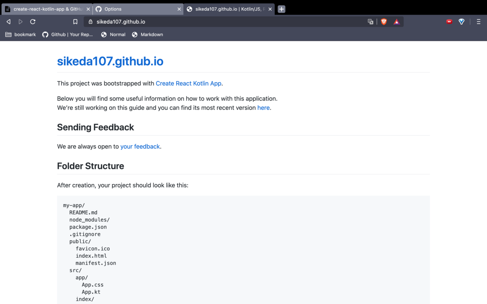Click inside the address bar
Image resolution: width=487 pixels, height=304 pixels.
pyautogui.click(x=203, y=21)
